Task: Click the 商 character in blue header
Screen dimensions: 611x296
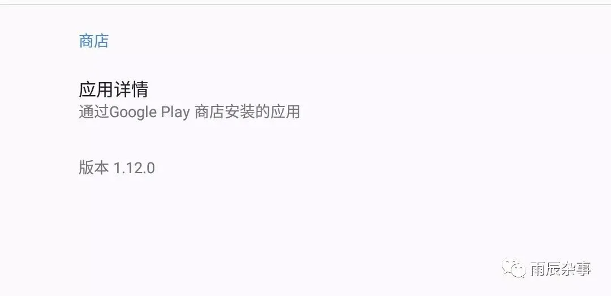Action: tap(86, 41)
